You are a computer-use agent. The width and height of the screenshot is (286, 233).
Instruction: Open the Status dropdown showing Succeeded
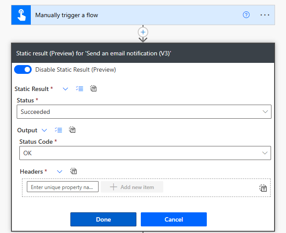coord(144,112)
